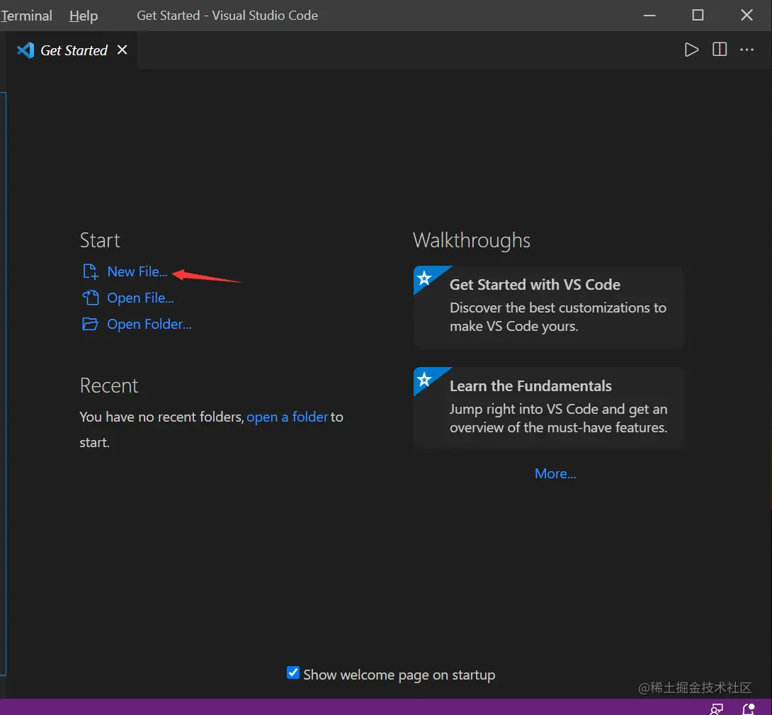Click the Walkthroughs heading

click(x=472, y=240)
